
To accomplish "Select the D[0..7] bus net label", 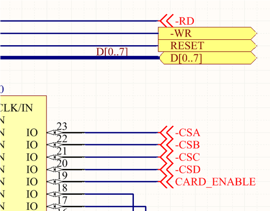I will [x=112, y=52].
